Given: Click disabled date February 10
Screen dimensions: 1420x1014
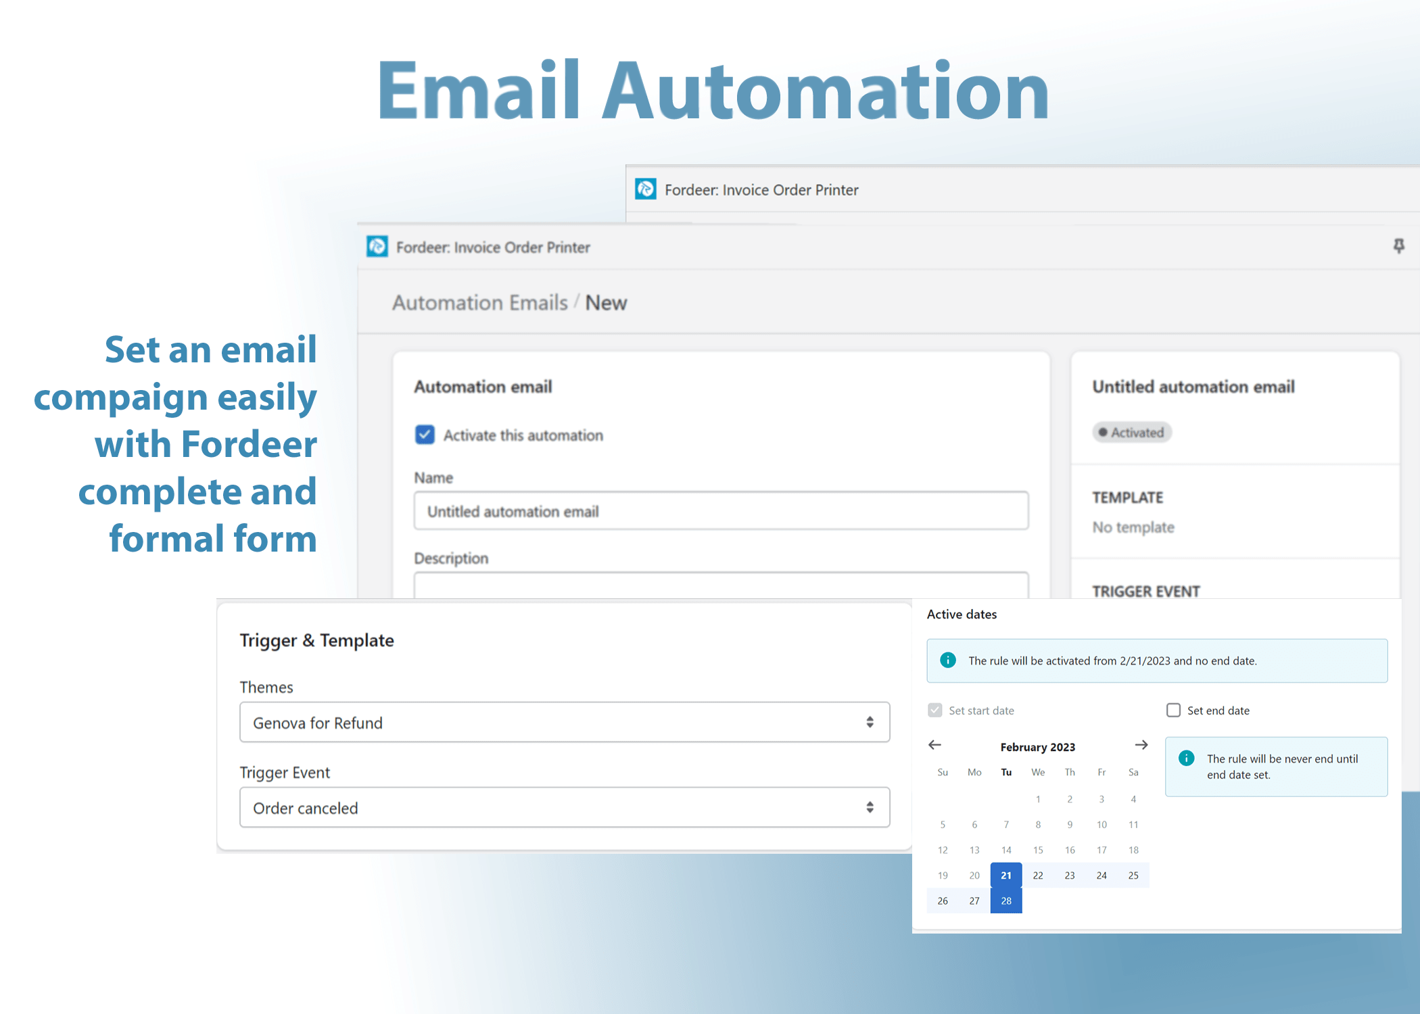Looking at the screenshot, I should pyautogui.click(x=1102, y=825).
